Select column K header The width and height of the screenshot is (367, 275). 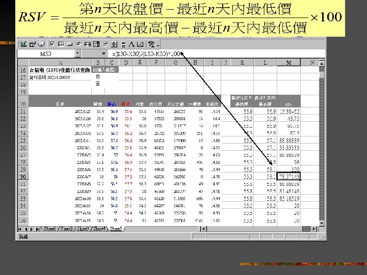(242, 63)
